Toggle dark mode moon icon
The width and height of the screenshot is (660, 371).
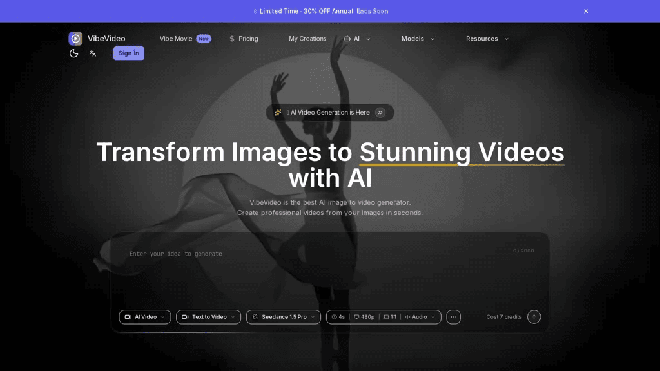pyautogui.click(x=73, y=53)
